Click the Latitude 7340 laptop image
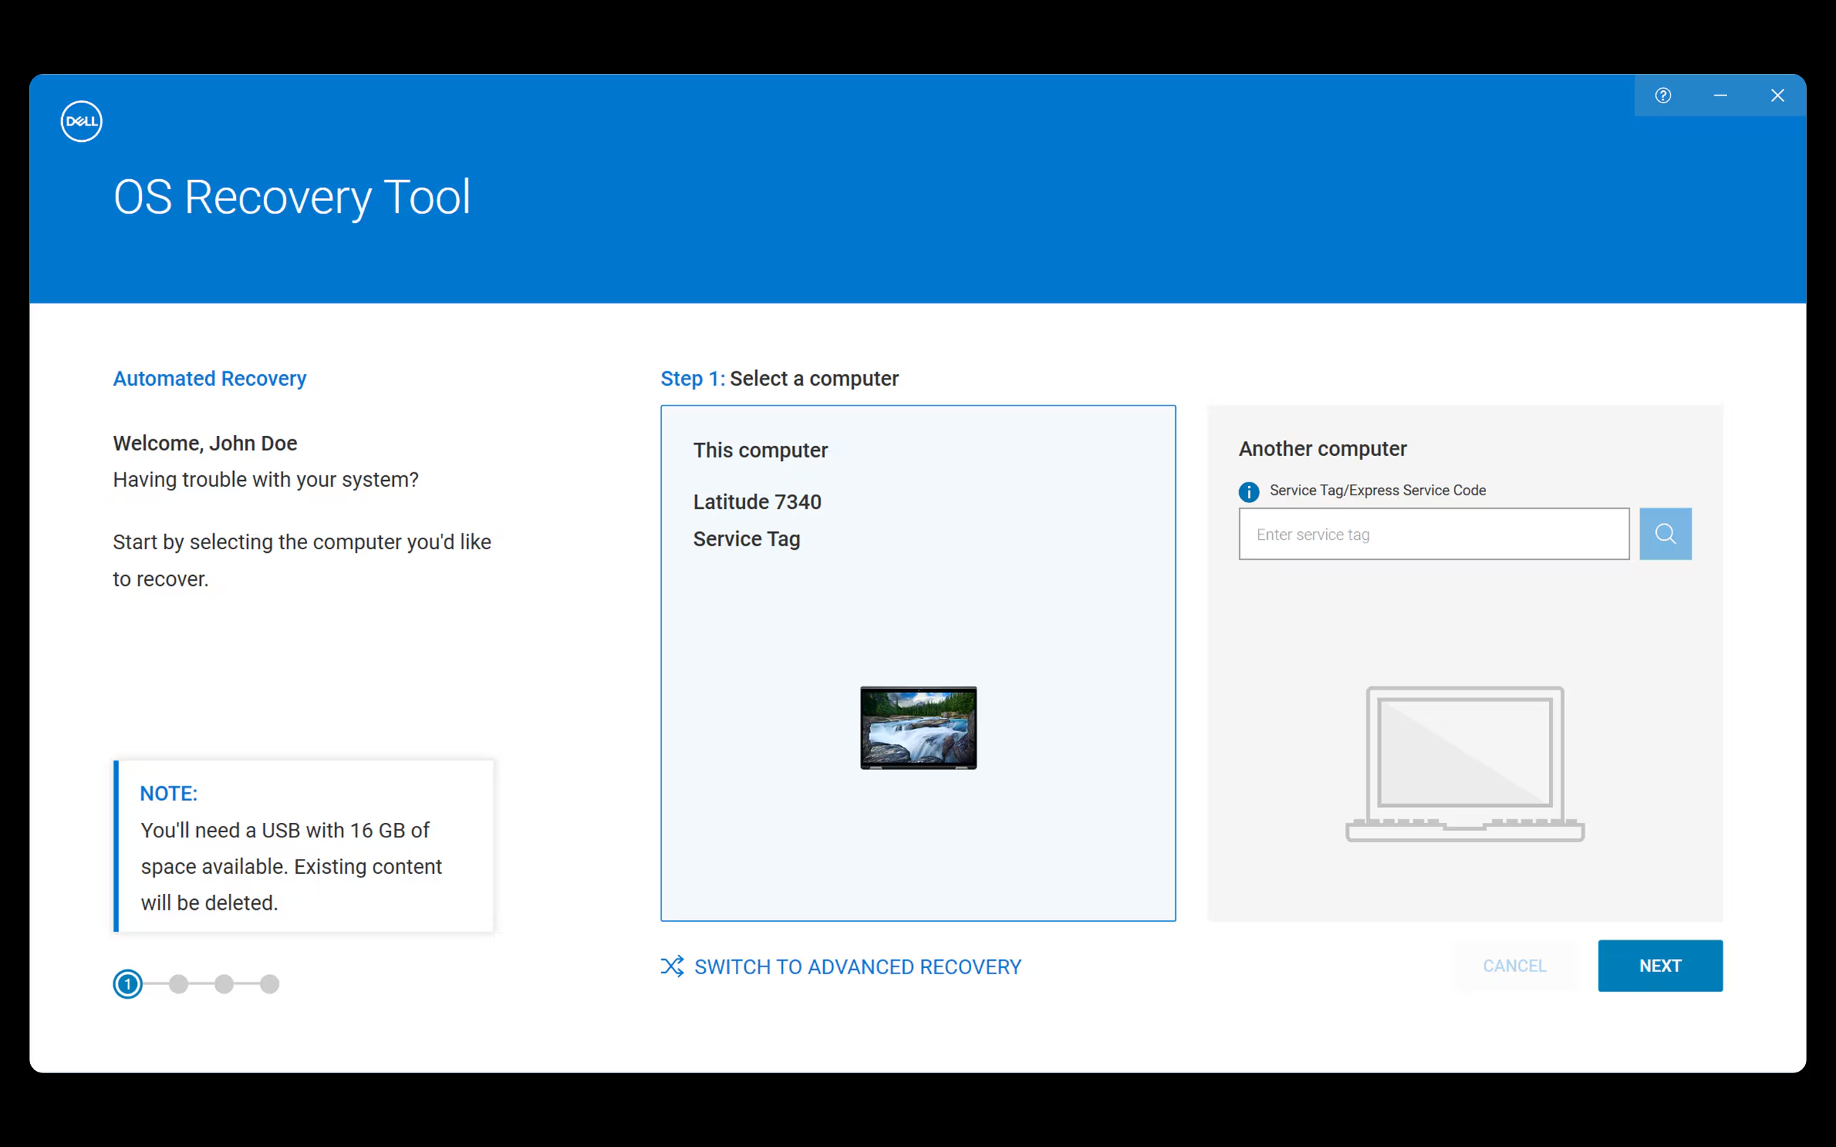Image resolution: width=1836 pixels, height=1147 pixels. click(x=918, y=728)
